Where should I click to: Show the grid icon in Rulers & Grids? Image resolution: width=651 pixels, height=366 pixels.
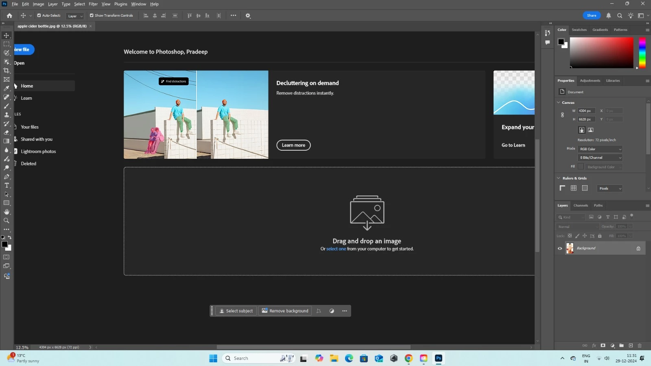tap(574, 188)
